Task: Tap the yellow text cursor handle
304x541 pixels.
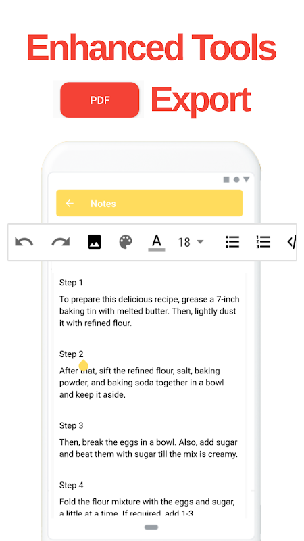Action: tap(83, 364)
